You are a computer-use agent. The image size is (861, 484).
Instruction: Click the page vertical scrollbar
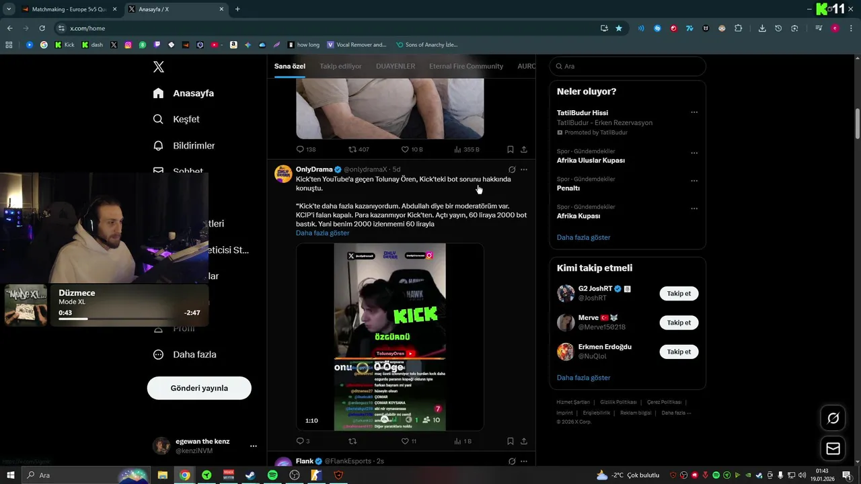click(858, 123)
